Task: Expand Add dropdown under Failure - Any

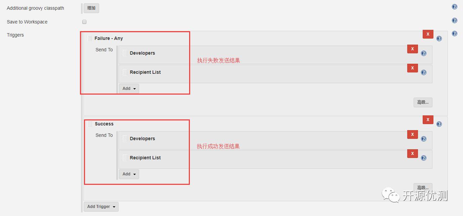Action: coord(129,89)
